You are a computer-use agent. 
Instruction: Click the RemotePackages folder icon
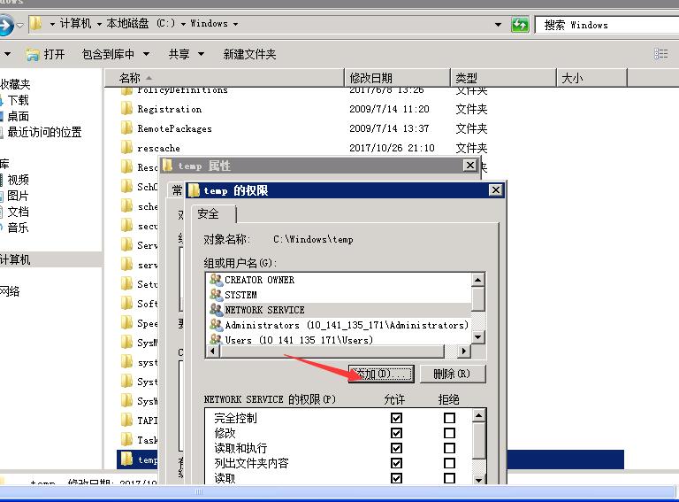[126, 127]
